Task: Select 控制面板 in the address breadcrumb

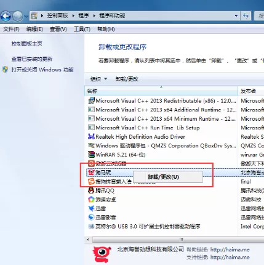Action: coord(57,15)
